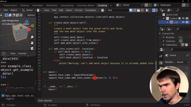Choose the Extend selection mode icon

click(10, 15)
